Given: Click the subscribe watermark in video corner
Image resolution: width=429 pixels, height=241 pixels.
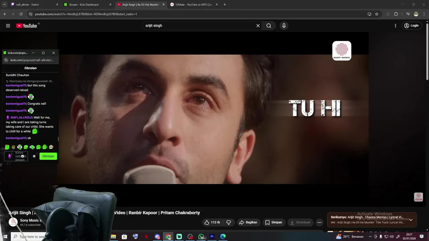Looking at the screenshot, I should (419, 197).
